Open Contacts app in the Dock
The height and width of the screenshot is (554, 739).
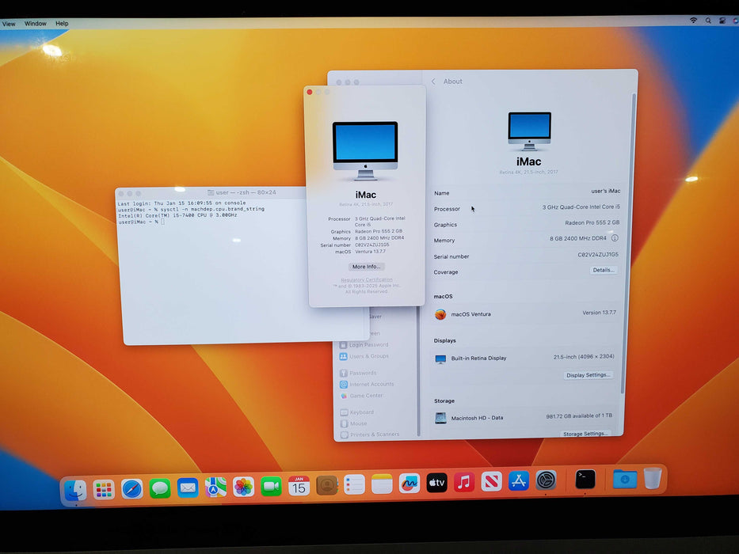[x=326, y=485]
